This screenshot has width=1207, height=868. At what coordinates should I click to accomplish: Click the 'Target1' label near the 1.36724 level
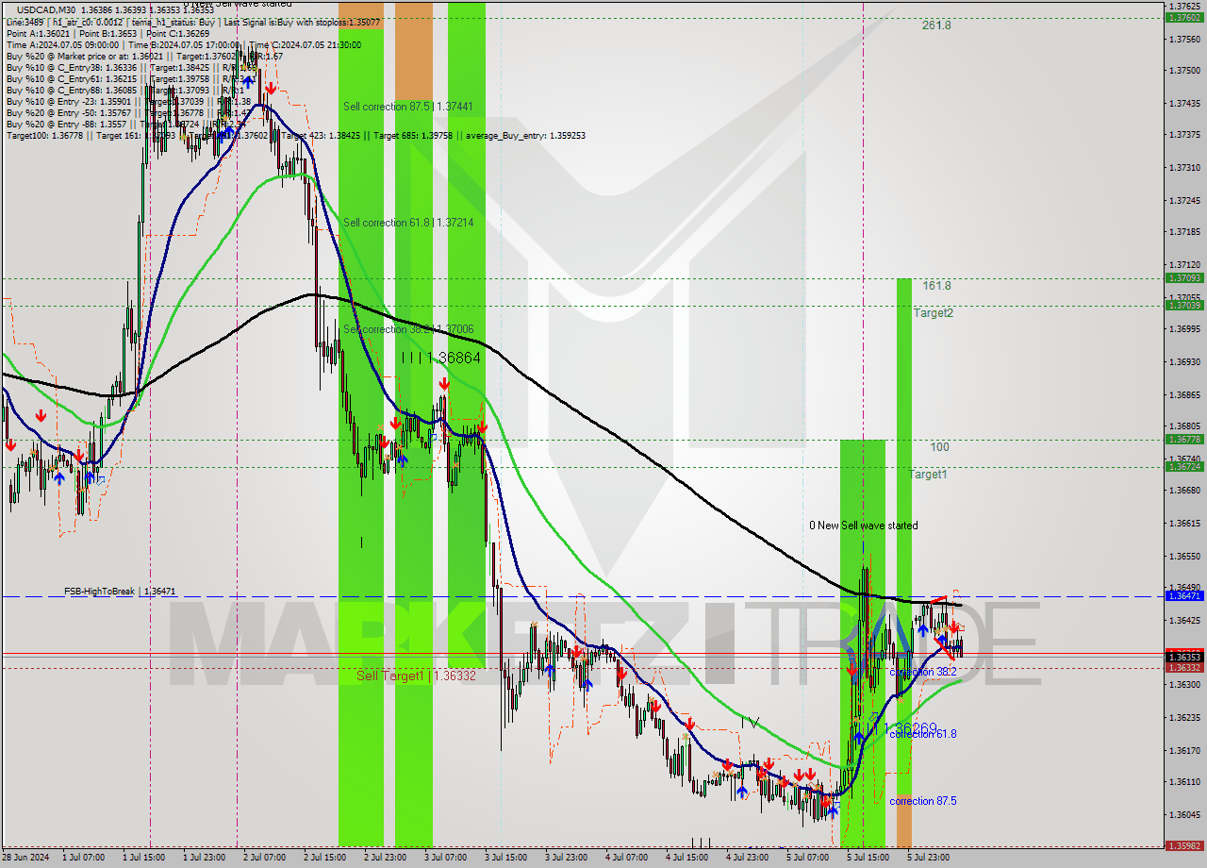[928, 474]
